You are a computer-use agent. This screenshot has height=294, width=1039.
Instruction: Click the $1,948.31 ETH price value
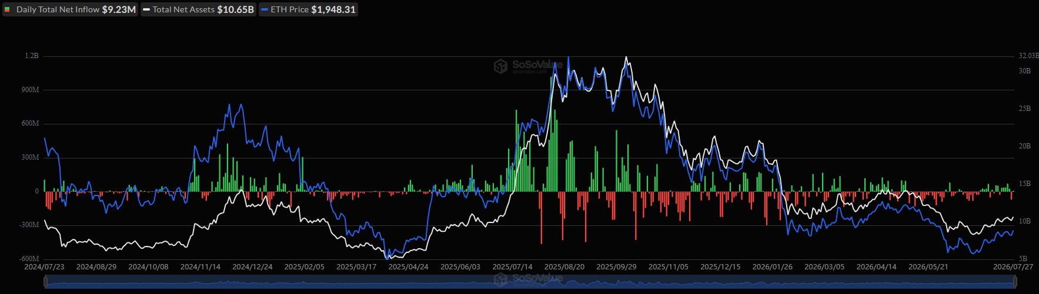333,9
